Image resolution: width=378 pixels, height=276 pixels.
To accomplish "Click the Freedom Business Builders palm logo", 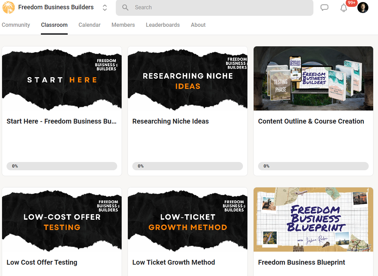I will click(x=9, y=7).
